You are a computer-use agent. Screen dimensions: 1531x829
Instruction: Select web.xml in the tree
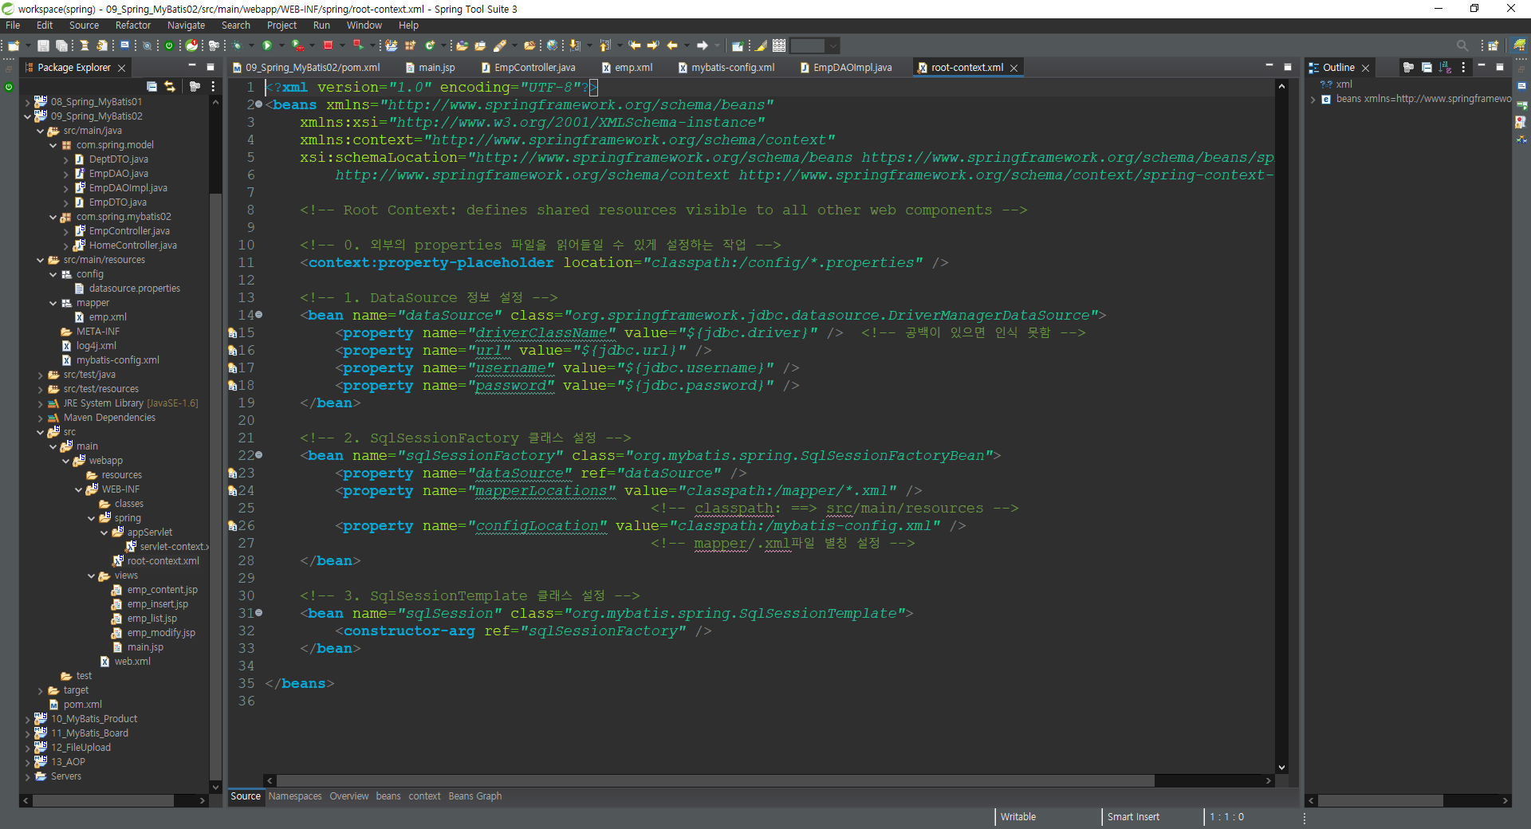tap(132, 662)
